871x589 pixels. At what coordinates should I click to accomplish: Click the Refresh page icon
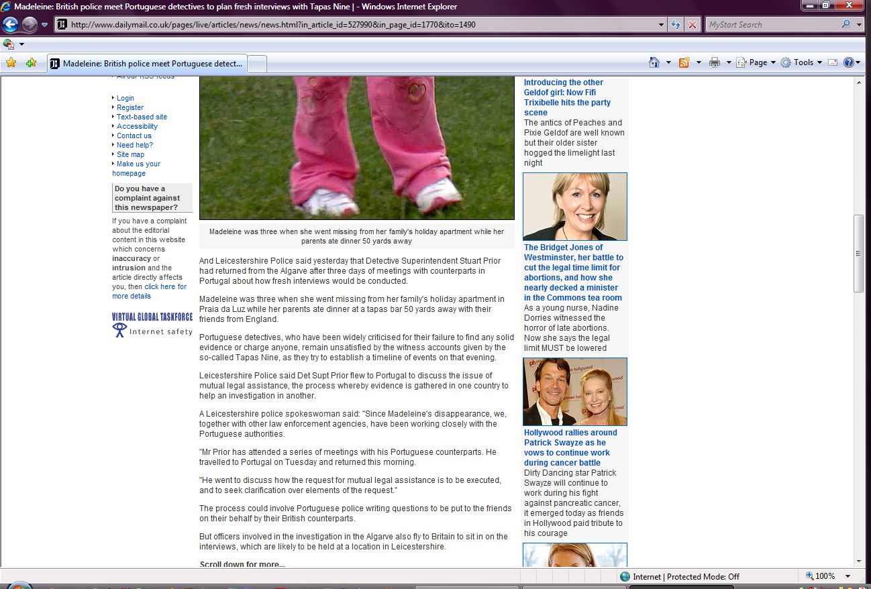coord(676,25)
